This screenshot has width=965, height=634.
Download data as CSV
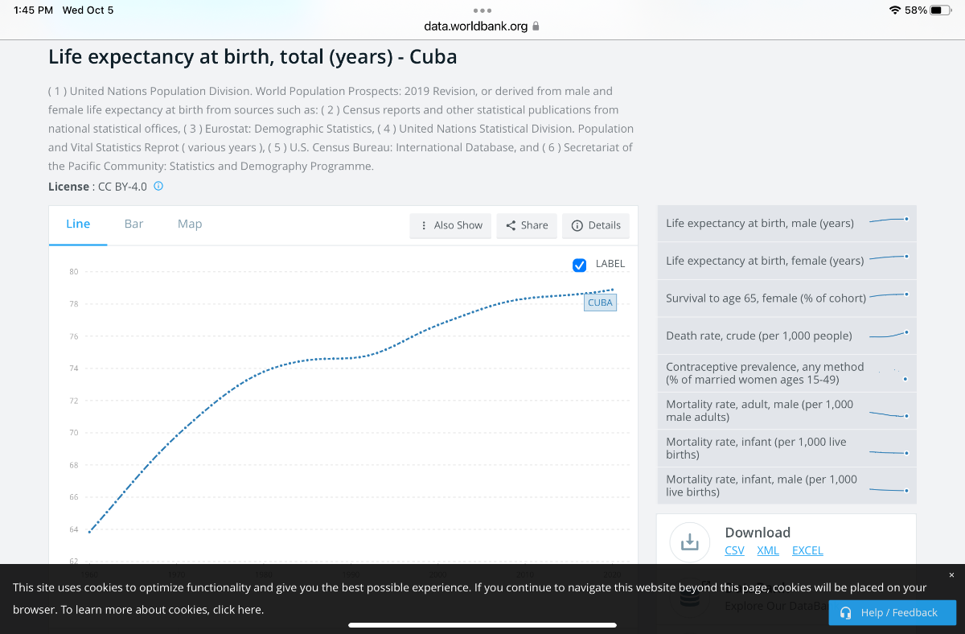pyautogui.click(x=734, y=550)
